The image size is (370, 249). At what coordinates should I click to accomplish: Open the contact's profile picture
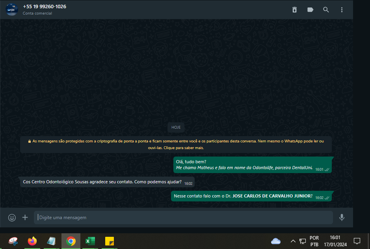click(11, 9)
